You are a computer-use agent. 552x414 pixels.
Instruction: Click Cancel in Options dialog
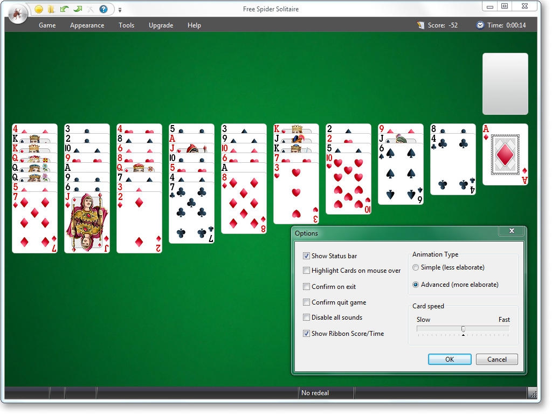[x=496, y=359]
